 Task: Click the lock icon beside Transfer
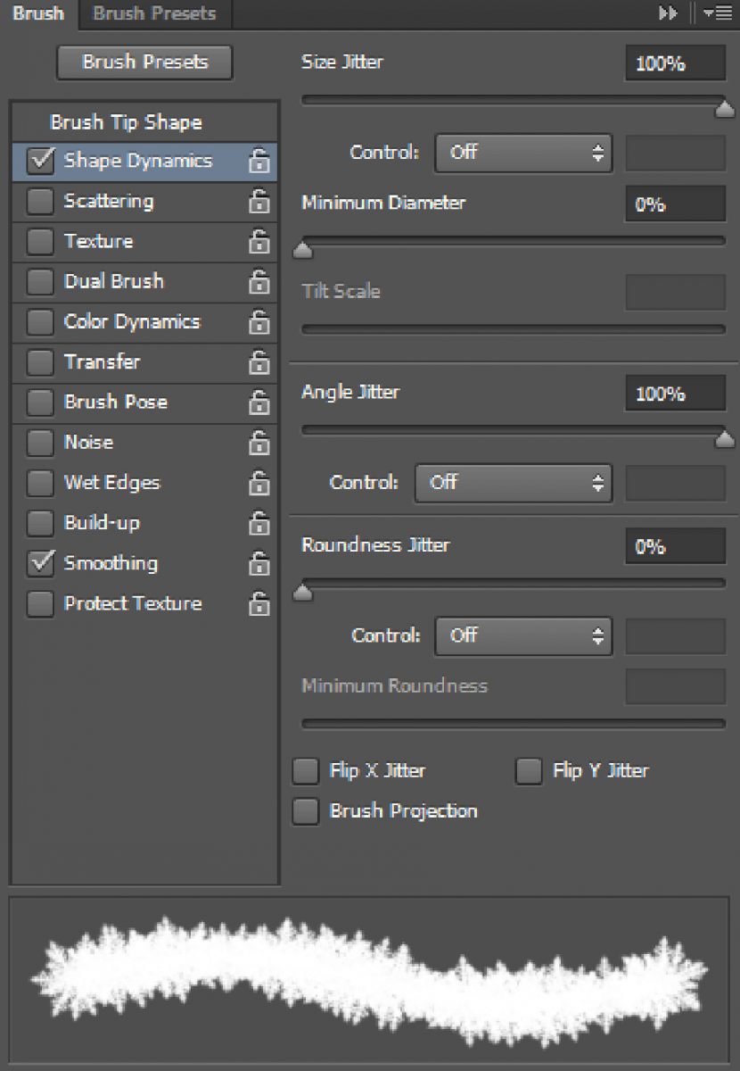pyautogui.click(x=259, y=362)
